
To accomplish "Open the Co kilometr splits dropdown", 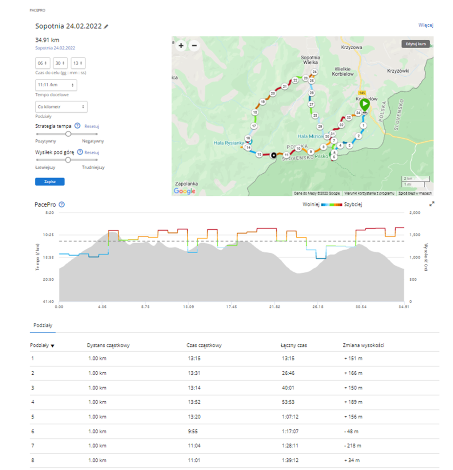I will 62,107.
